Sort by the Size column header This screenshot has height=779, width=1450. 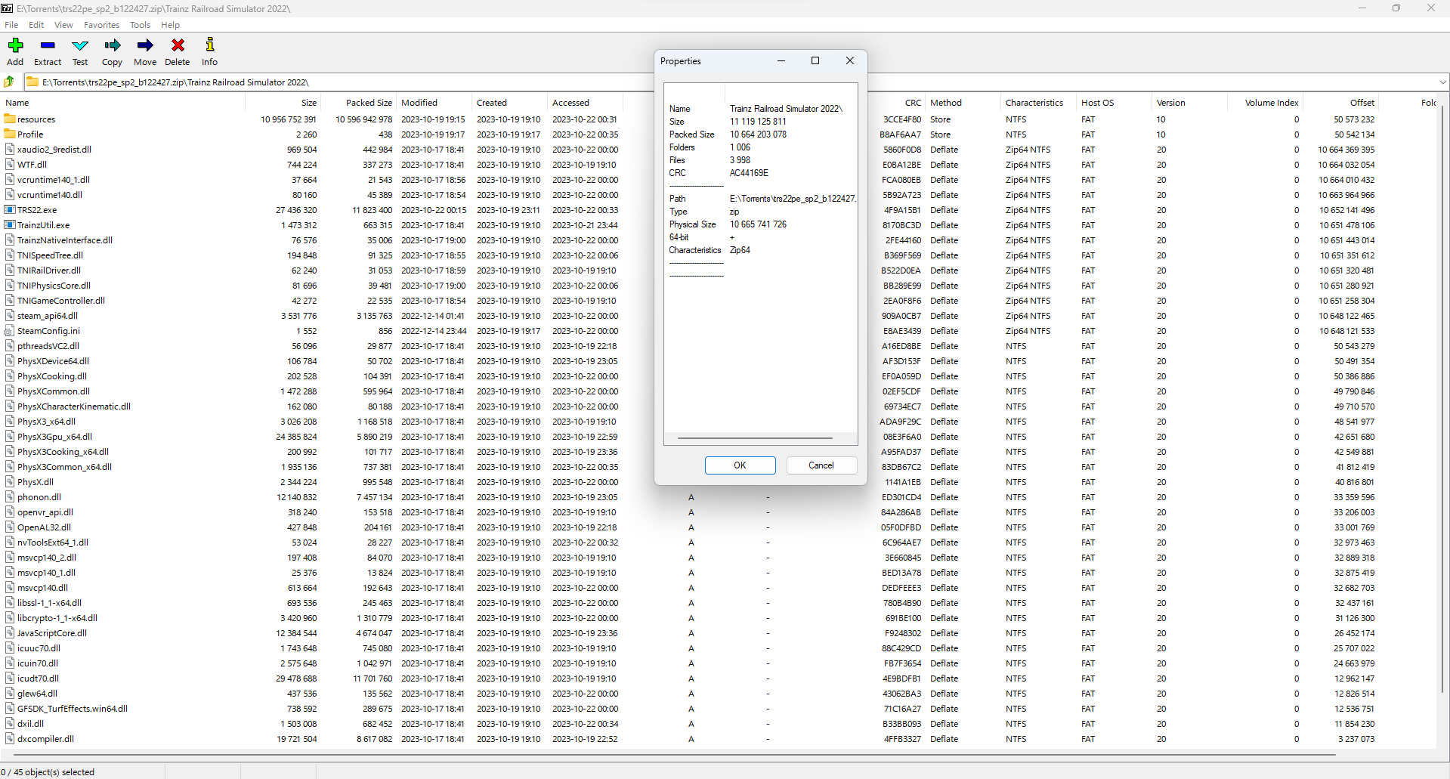click(x=283, y=103)
